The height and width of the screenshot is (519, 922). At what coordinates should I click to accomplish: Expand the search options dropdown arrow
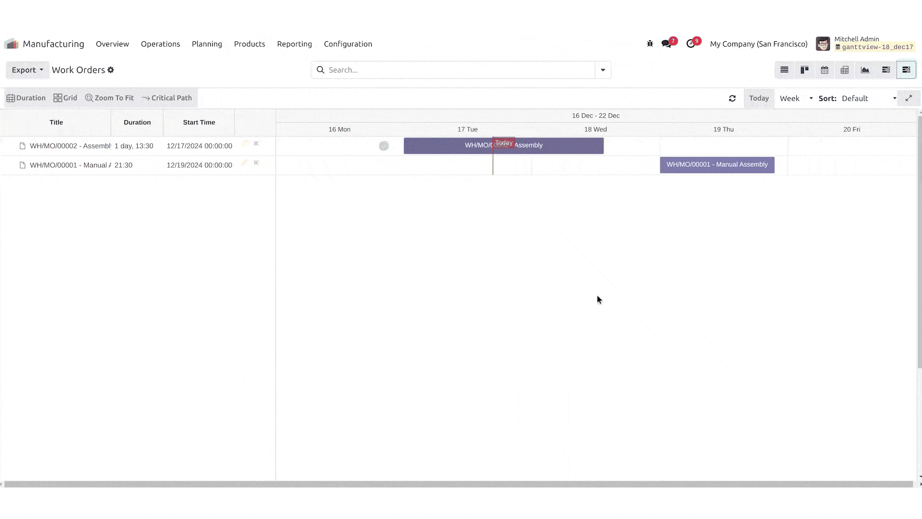(603, 70)
